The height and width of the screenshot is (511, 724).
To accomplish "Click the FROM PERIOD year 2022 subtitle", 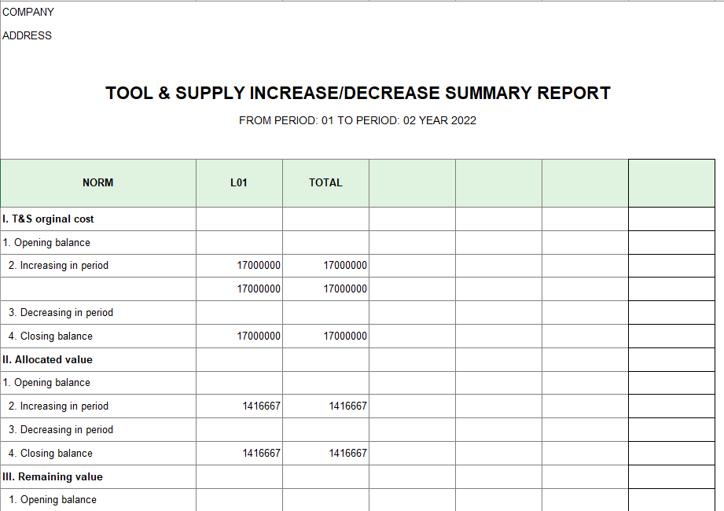I will 358,120.
